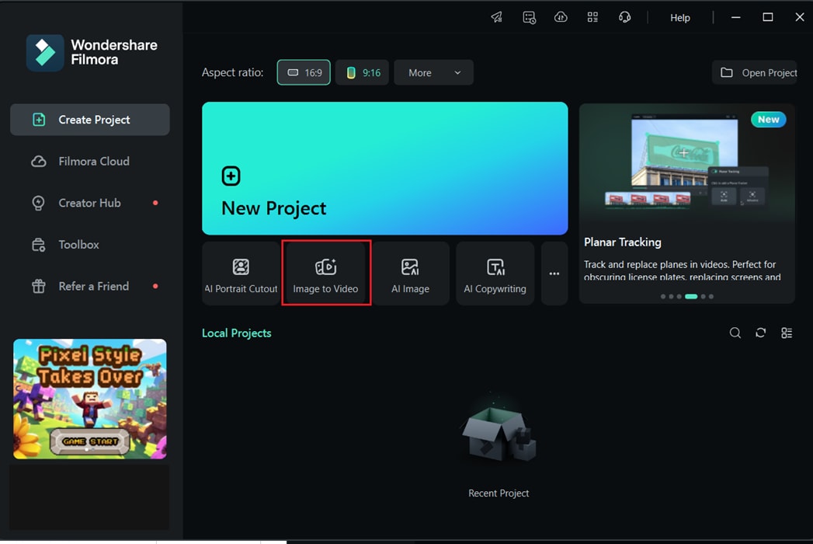Click the folder icon in Open Project
Viewport: 813px width, 544px height.
coord(726,73)
